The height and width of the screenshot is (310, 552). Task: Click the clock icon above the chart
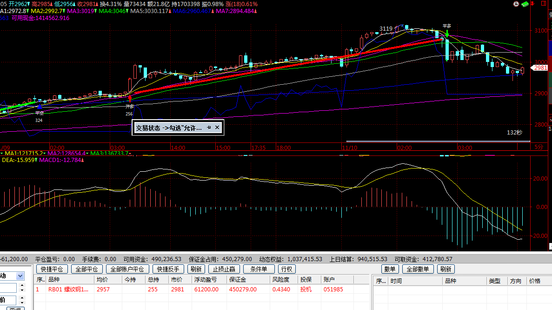[516, 4]
